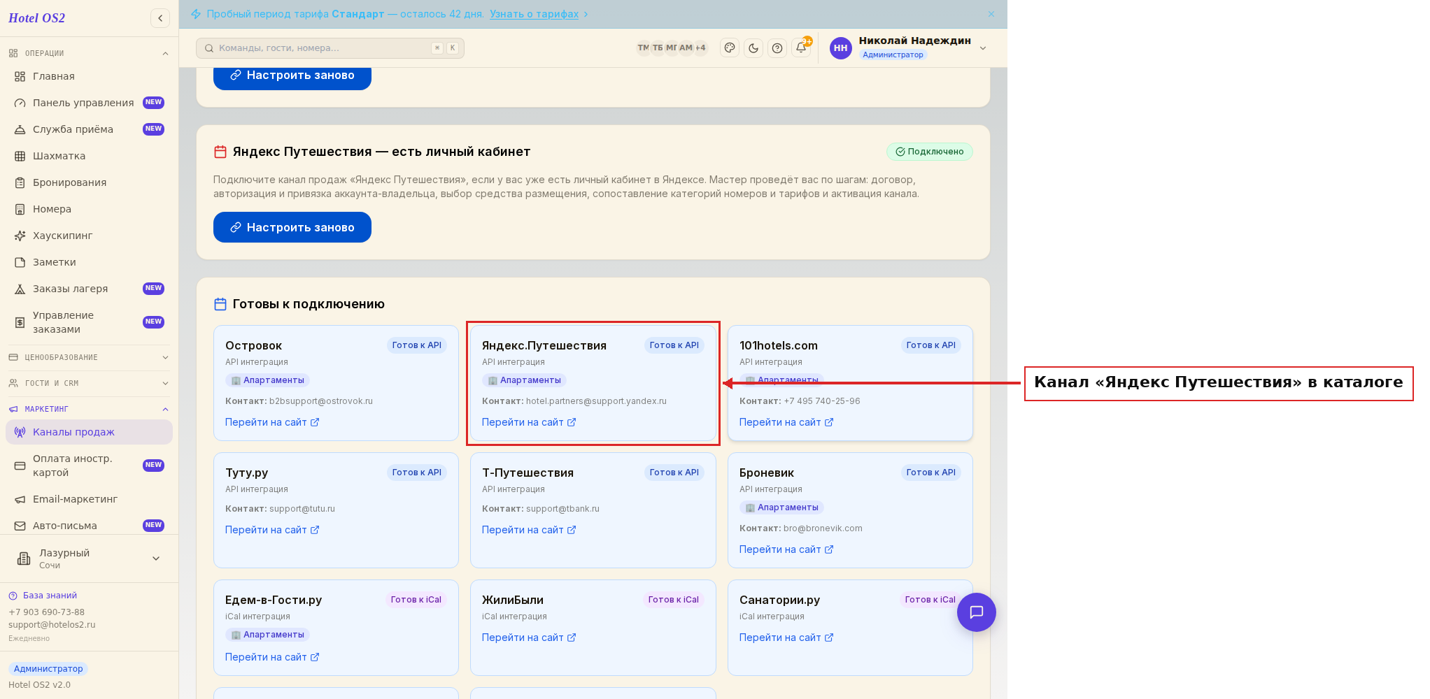Open the user menu chevron next to Николай Надеждин
This screenshot has width=1430, height=699.
pyautogui.click(x=983, y=48)
